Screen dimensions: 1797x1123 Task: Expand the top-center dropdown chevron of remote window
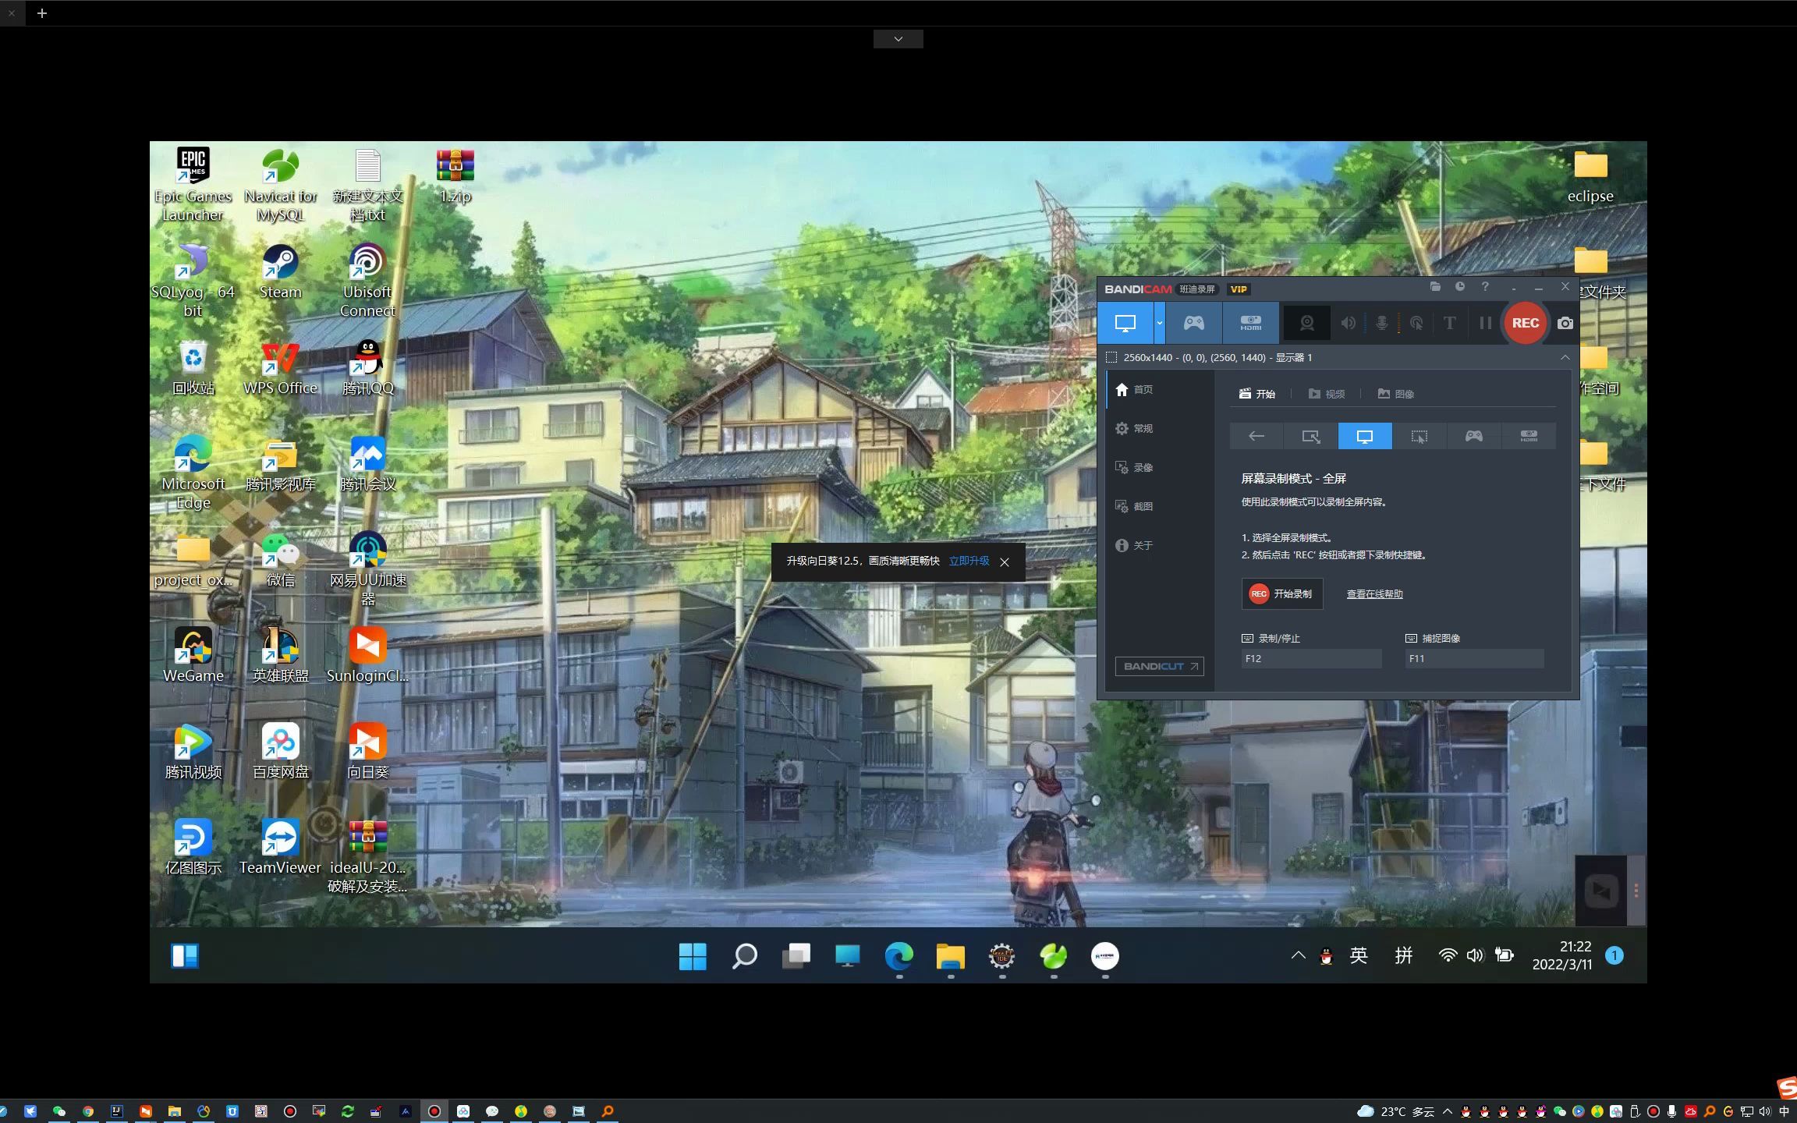(898, 39)
